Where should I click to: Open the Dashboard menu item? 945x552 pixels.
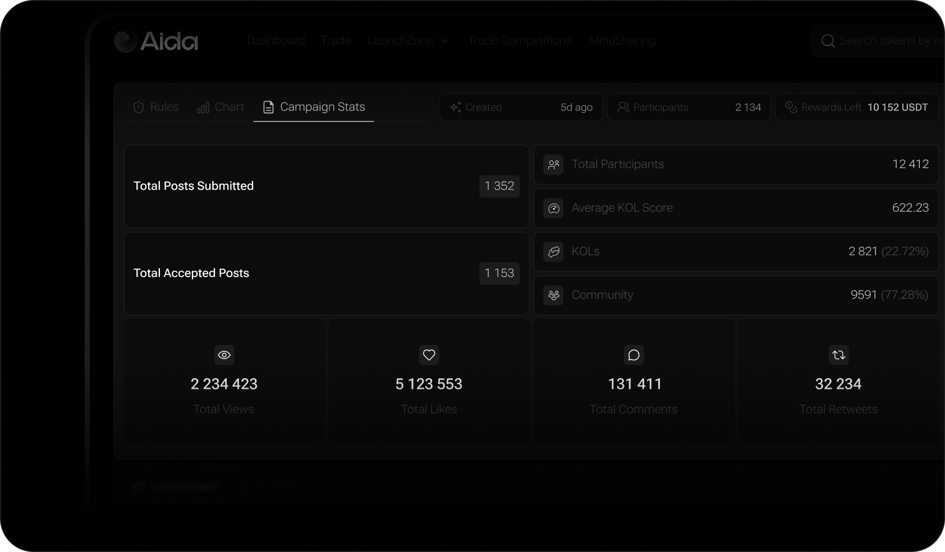tap(276, 41)
